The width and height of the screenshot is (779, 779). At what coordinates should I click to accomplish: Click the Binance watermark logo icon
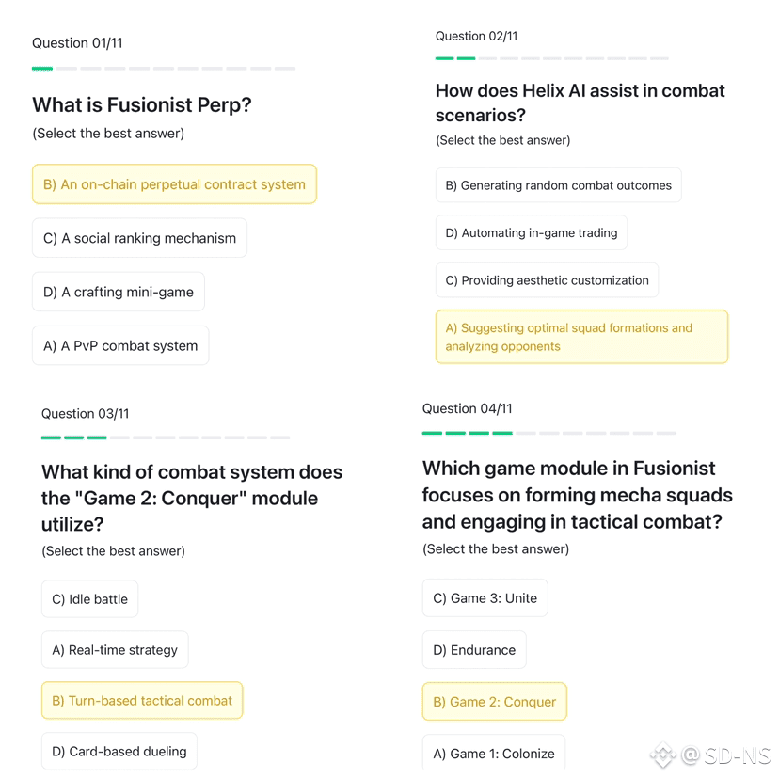pos(663,755)
